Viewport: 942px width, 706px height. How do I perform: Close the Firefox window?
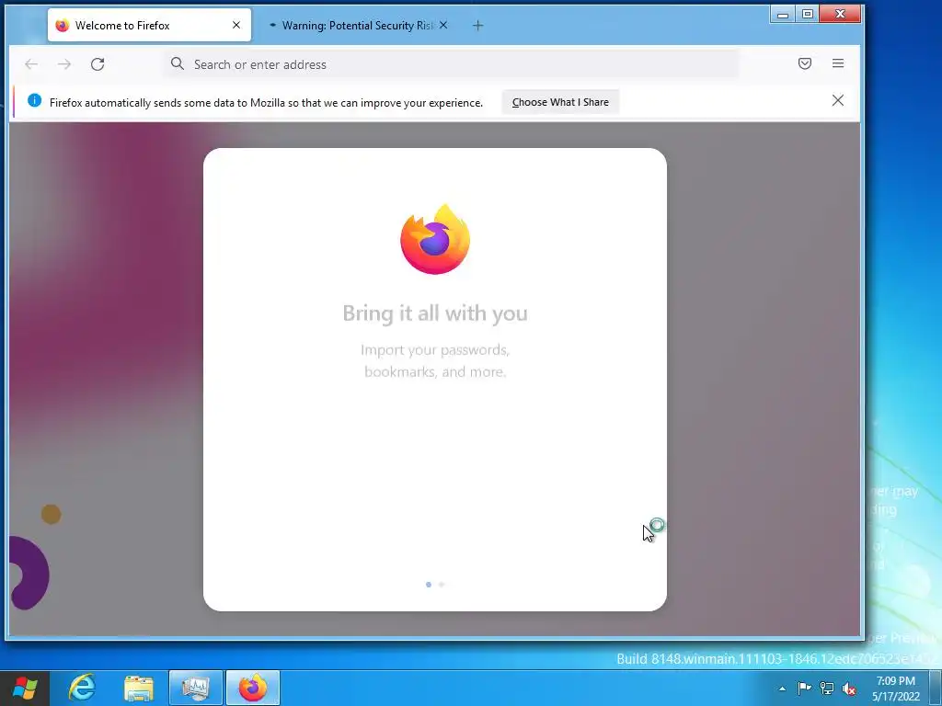(x=840, y=14)
